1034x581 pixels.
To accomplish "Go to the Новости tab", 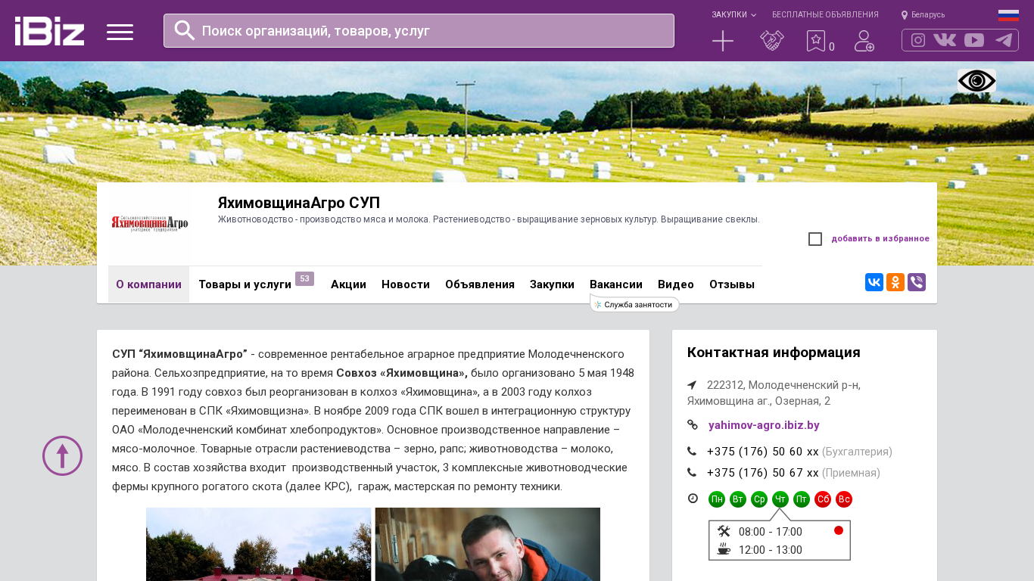I will point(406,284).
